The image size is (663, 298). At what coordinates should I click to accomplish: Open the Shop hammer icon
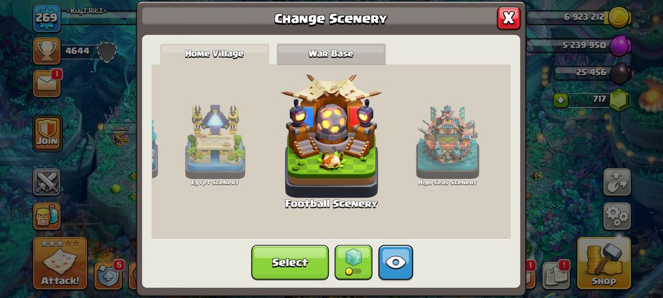[x=604, y=263]
